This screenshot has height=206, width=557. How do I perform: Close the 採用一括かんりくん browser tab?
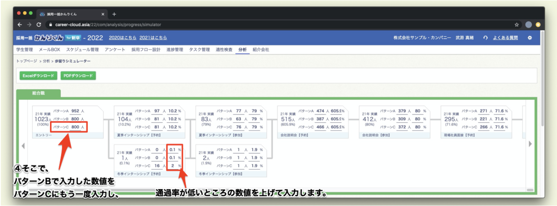[x=103, y=14]
